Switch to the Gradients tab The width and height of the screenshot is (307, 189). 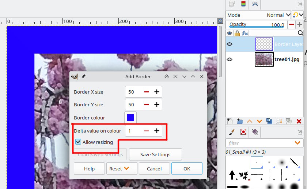[255, 132]
